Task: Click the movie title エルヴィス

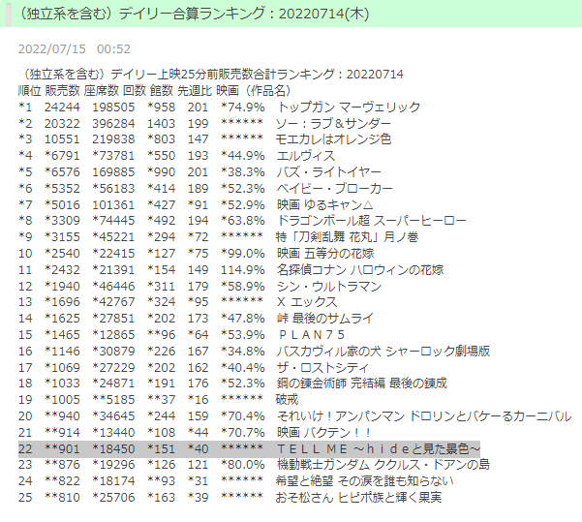Action: (x=305, y=156)
